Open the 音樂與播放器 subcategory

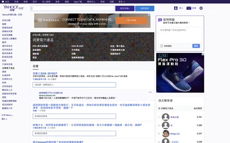[77, 58]
